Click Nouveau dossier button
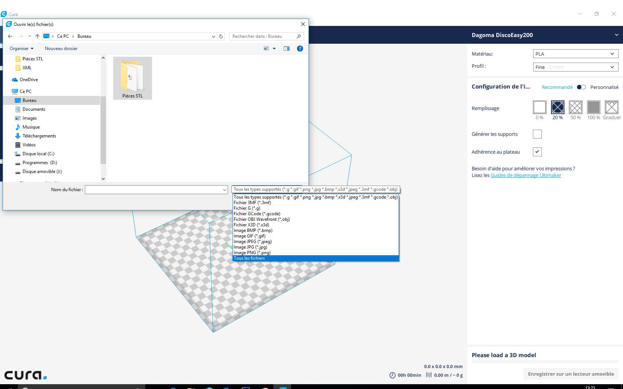This screenshot has height=389, width=623. pyautogui.click(x=61, y=49)
